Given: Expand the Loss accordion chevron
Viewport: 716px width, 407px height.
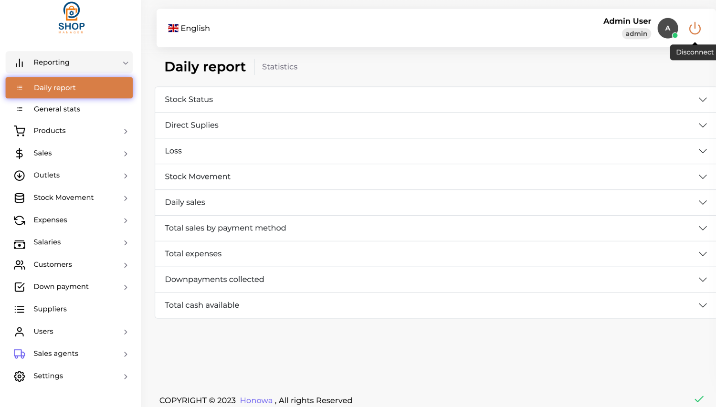Looking at the screenshot, I should (x=703, y=151).
